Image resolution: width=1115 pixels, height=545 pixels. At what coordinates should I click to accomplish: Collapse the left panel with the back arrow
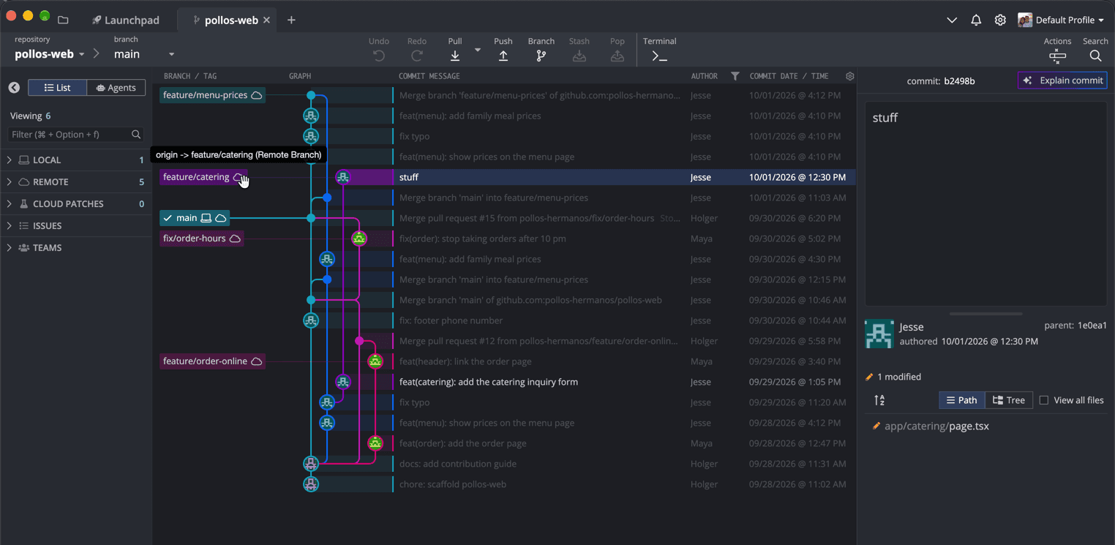pyautogui.click(x=14, y=88)
